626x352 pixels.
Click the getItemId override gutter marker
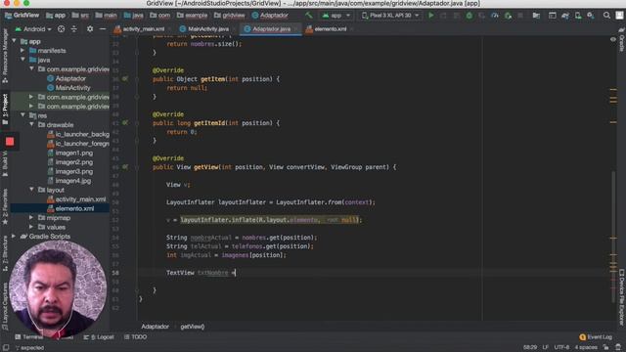pos(125,123)
